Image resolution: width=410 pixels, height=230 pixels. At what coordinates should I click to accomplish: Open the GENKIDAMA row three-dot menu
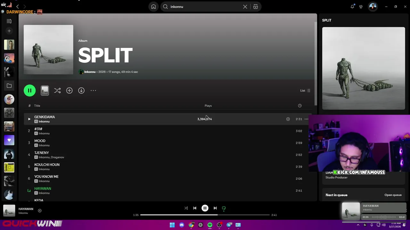(306, 119)
